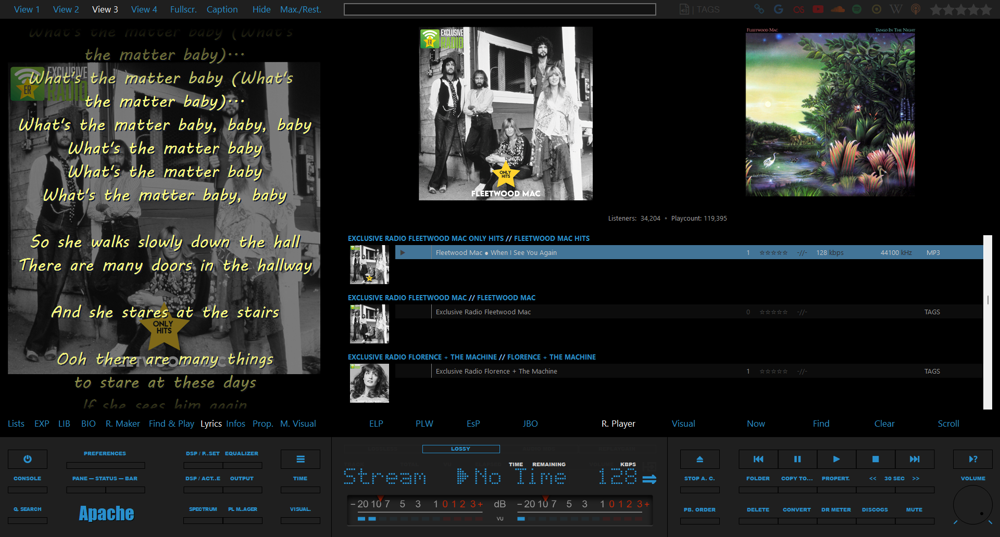Pause playback
This screenshot has height=537, width=1000.
797,459
